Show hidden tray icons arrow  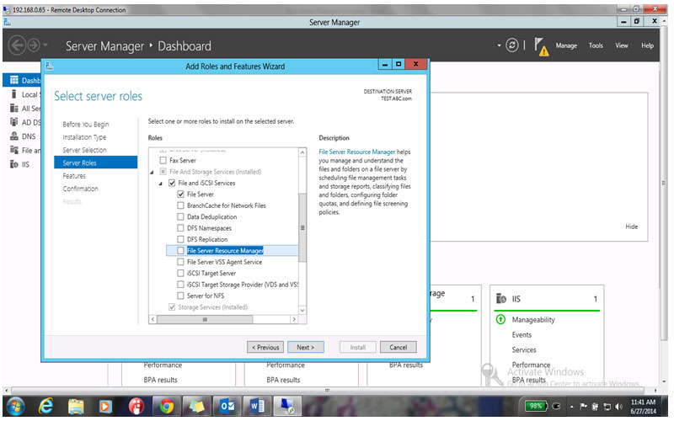click(x=572, y=407)
